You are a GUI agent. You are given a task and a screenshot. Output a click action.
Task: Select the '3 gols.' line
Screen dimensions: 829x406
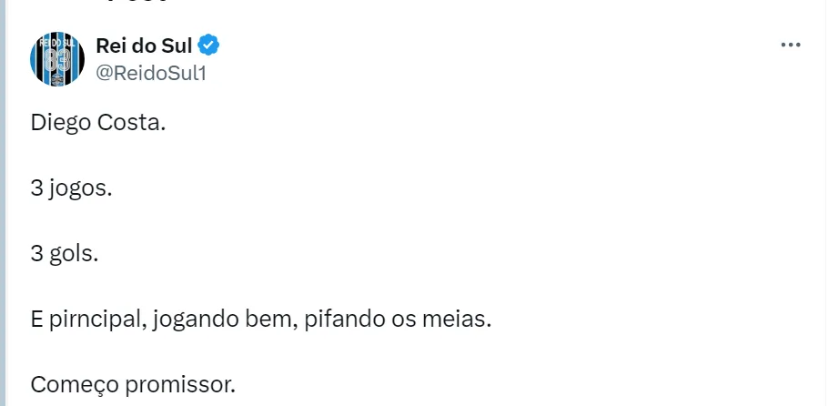[64, 254]
